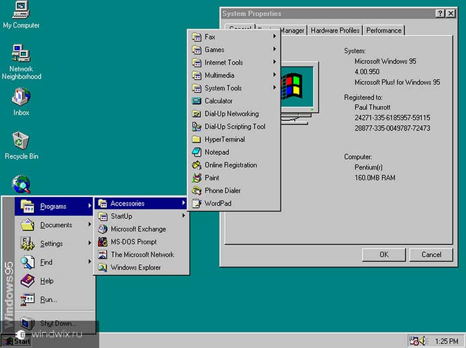The image size is (466, 348).
Task: Click the Find menu entry
Action: 54,262
